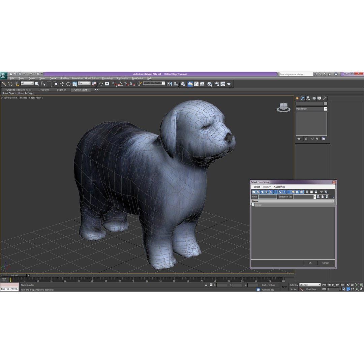Open the Graph Editors menu

(x=92, y=79)
